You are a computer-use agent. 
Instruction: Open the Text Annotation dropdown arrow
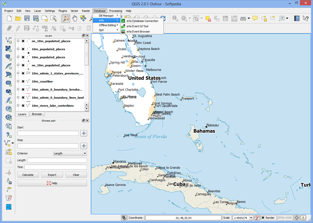pyautogui.click(x=287, y=18)
